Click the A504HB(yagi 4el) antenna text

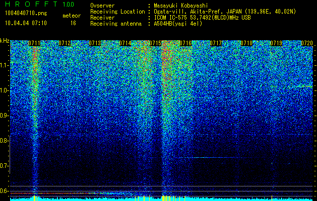(178, 24)
